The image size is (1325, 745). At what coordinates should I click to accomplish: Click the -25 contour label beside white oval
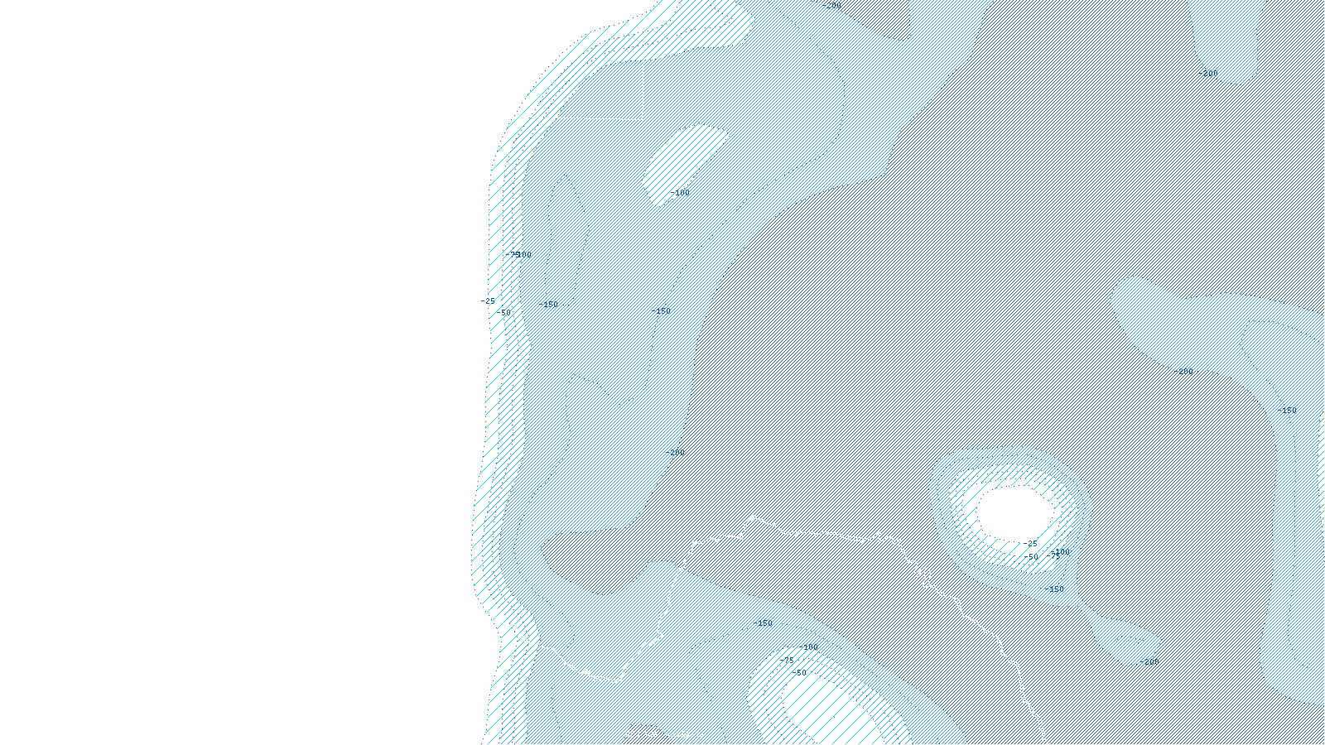click(x=1029, y=544)
